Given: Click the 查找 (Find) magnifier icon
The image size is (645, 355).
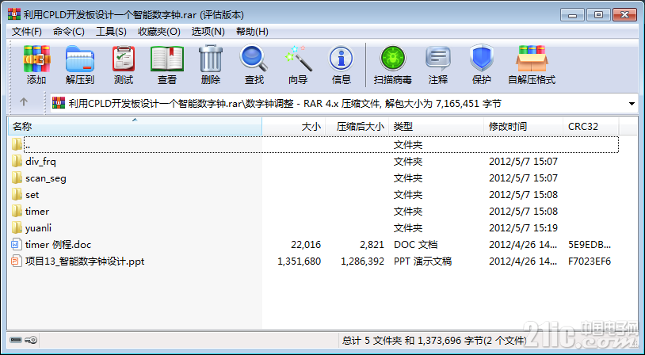Looking at the screenshot, I should pyautogui.click(x=254, y=59).
